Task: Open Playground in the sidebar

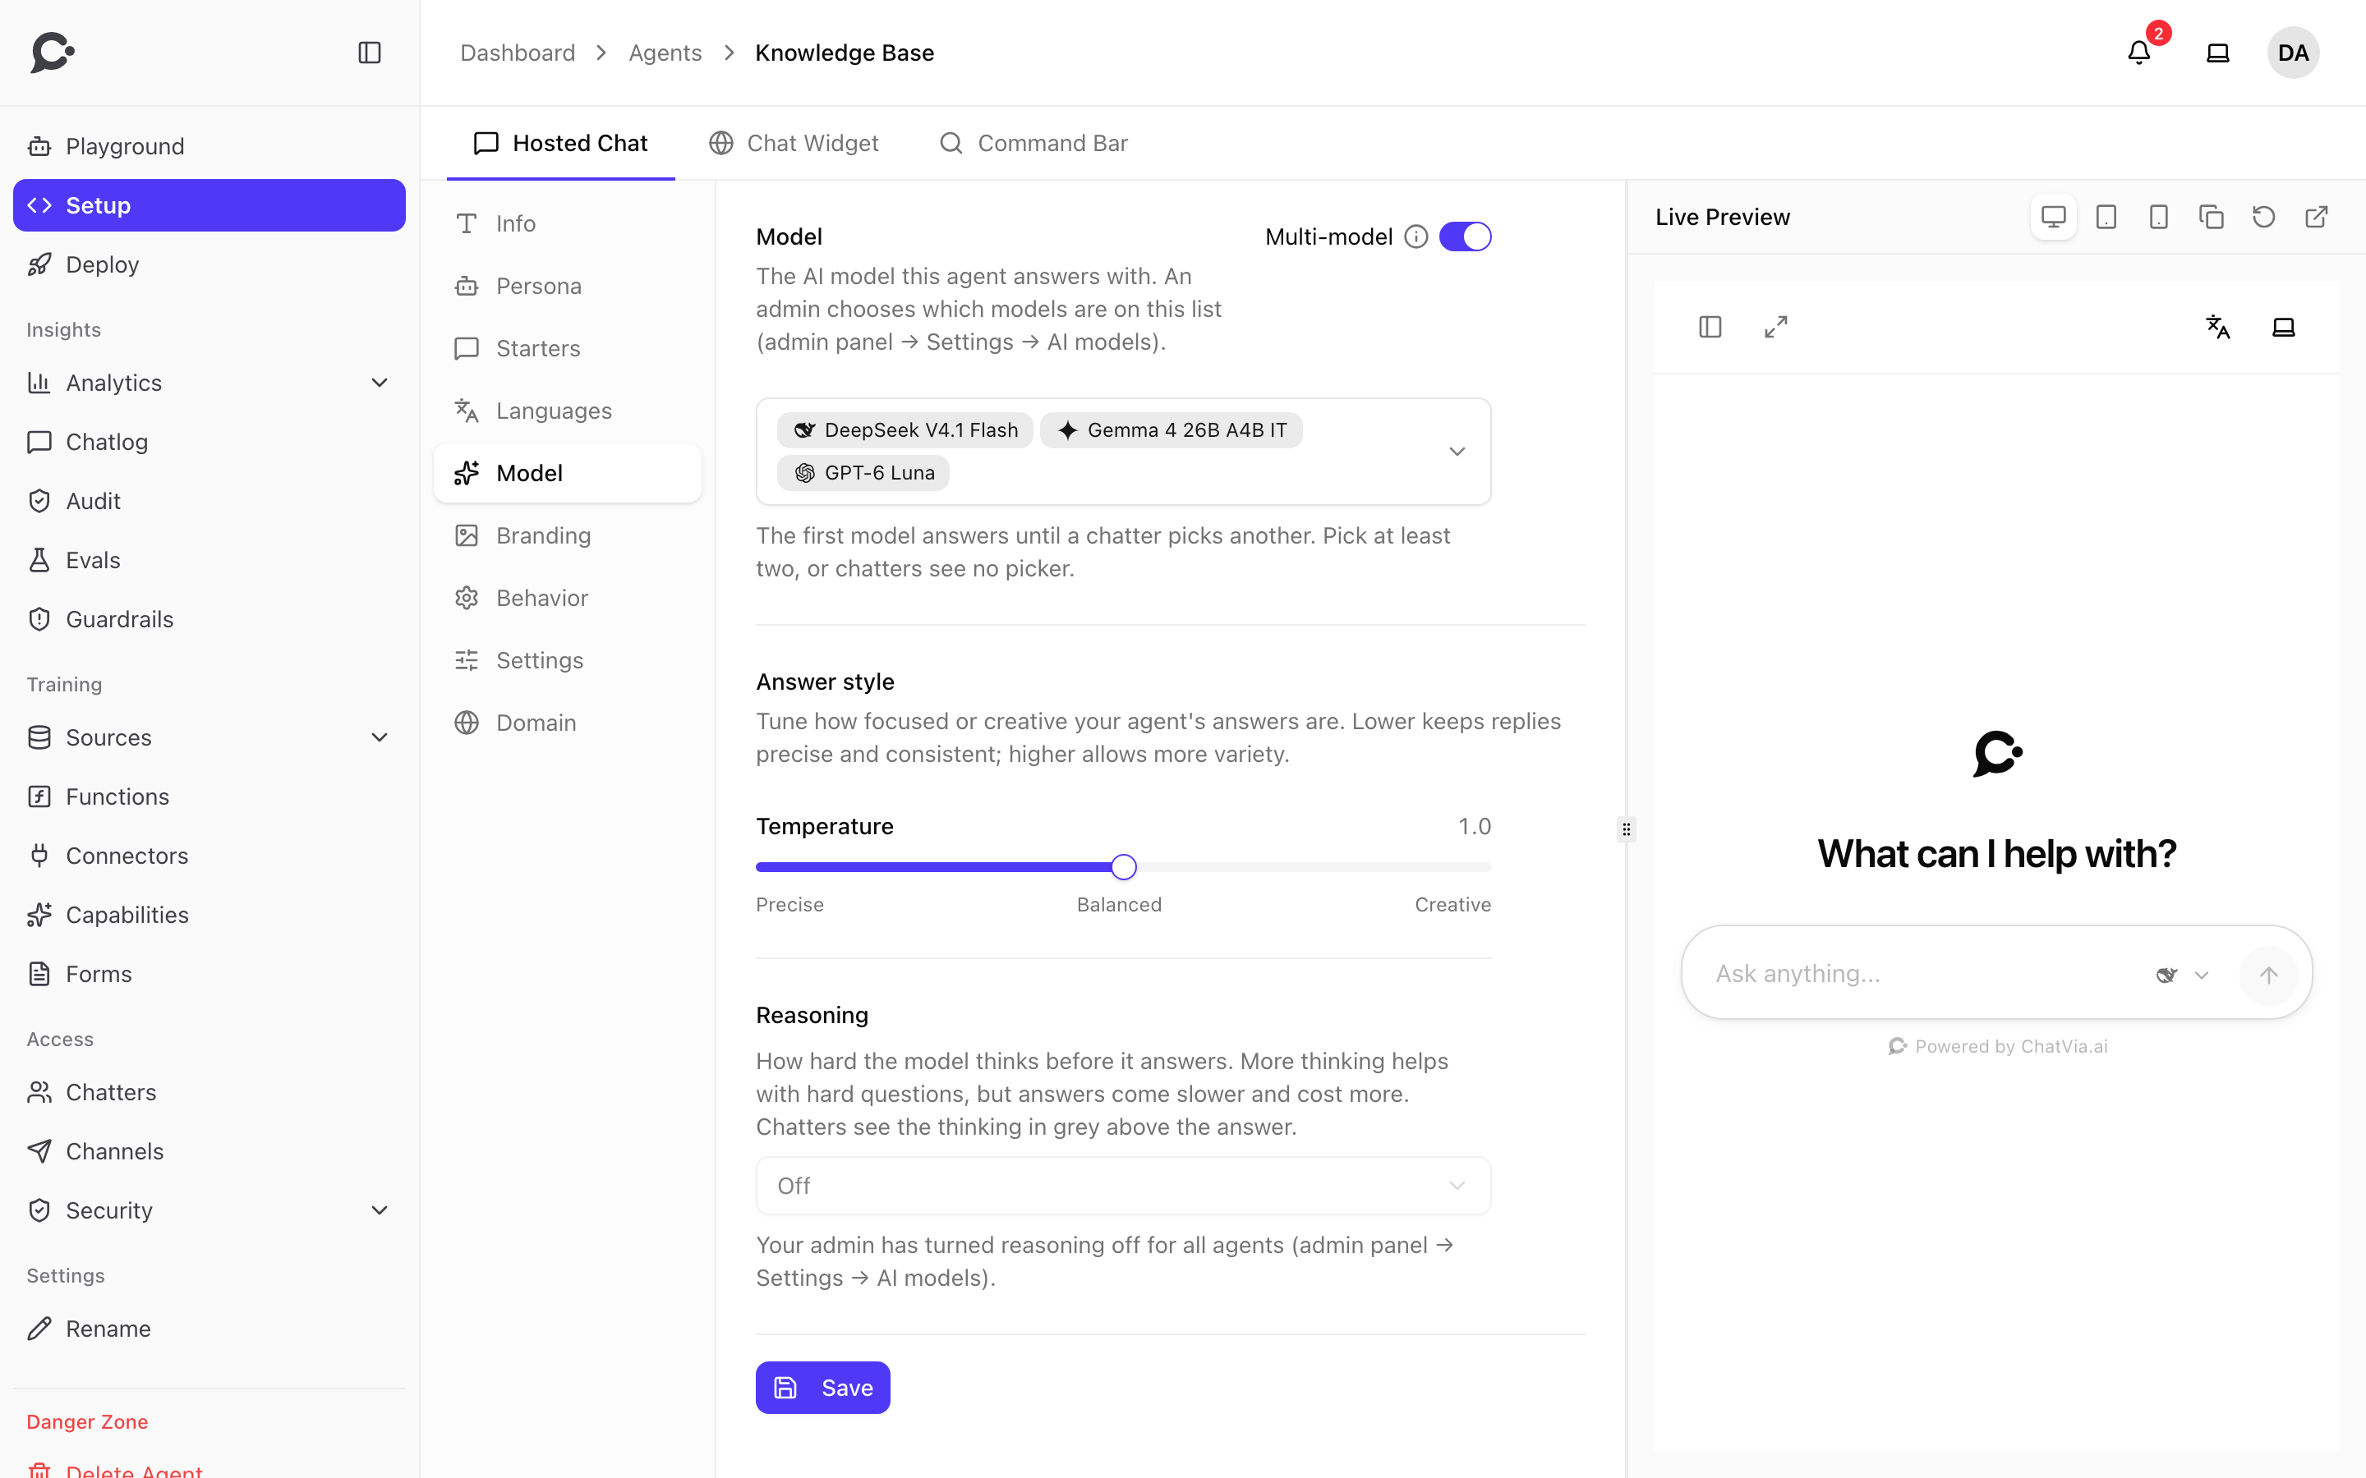Action: [209, 147]
